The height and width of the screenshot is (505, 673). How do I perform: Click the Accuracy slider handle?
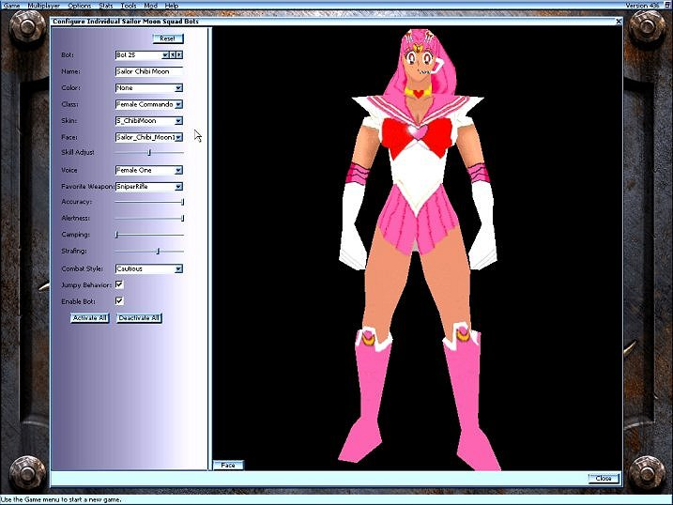click(x=182, y=202)
